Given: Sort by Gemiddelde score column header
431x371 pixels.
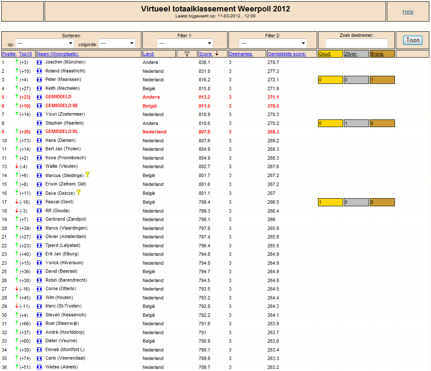Looking at the screenshot, I should (287, 54).
